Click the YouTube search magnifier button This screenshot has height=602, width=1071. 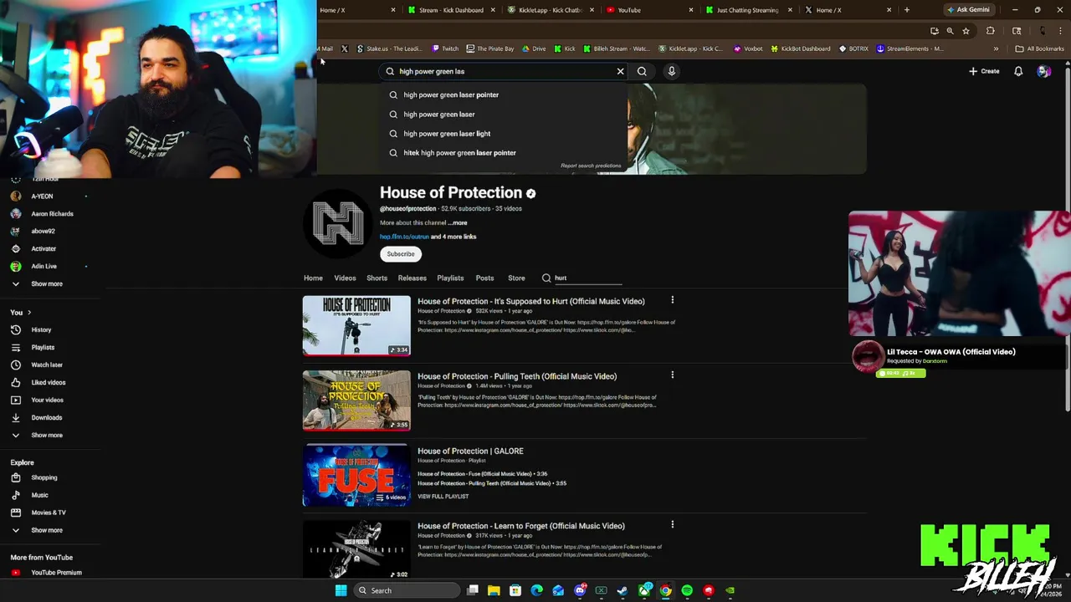[642, 71]
